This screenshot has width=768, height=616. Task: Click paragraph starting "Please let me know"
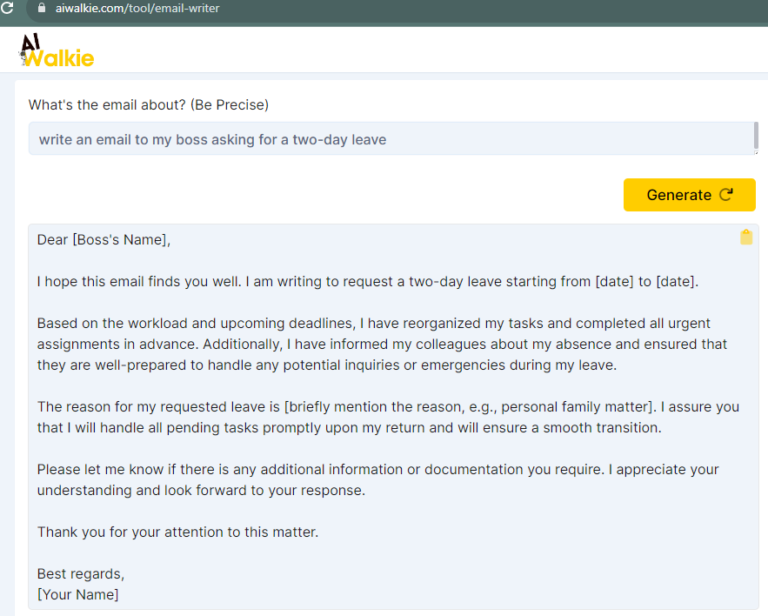coord(378,479)
